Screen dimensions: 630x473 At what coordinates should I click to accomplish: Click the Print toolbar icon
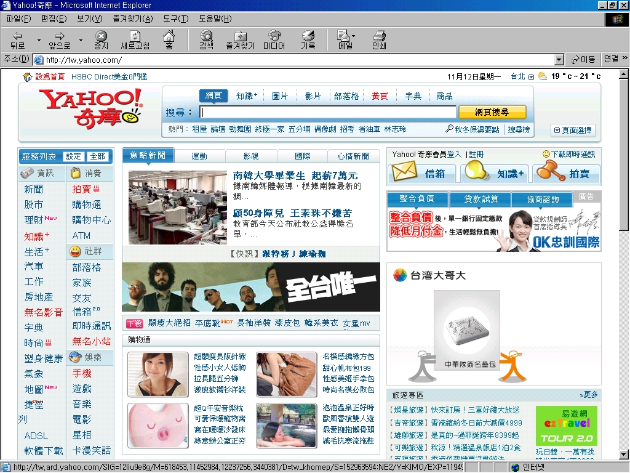(x=379, y=35)
